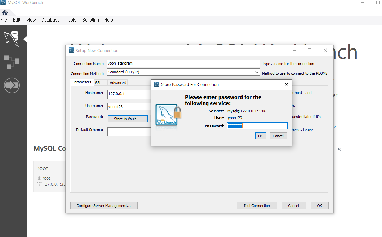Open the Database menu
Viewport: 382px width, 237px height.
click(50, 20)
